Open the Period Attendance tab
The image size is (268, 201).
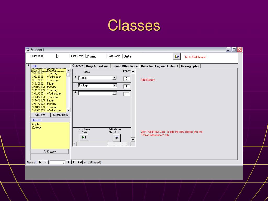pyautogui.click(x=125, y=66)
